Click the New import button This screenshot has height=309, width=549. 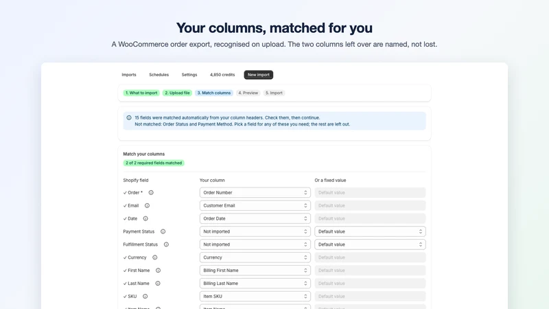click(259, 75)
